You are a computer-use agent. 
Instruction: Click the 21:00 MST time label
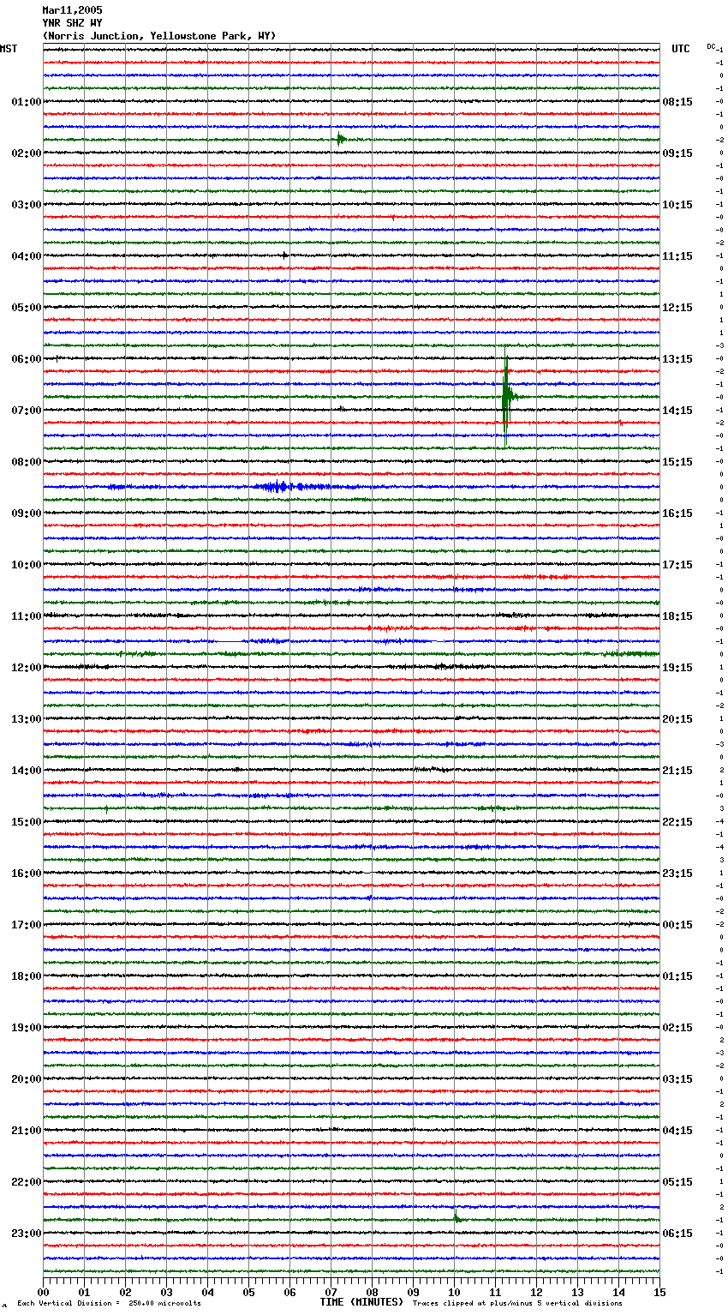click(x=26, y=1131)
